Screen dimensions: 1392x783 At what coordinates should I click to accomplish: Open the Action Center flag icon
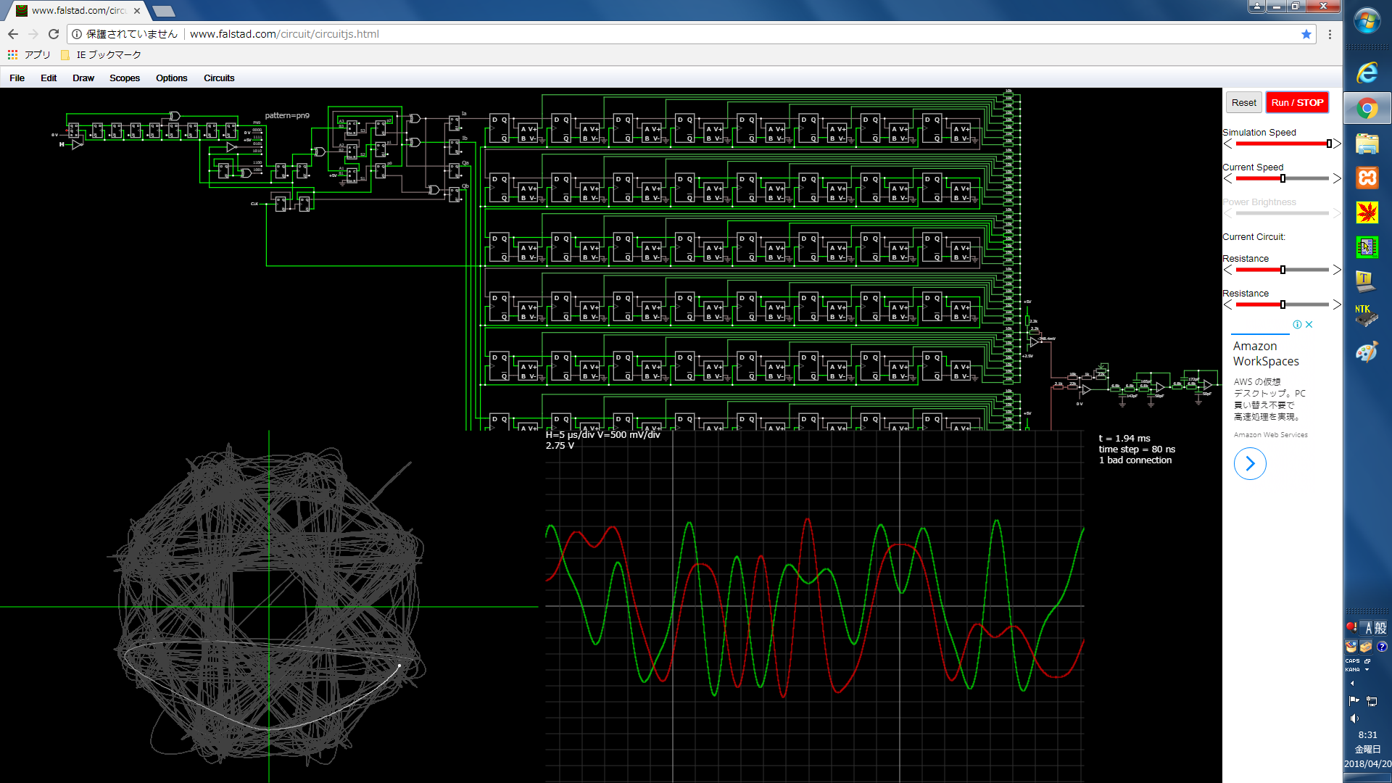[x=1354, y=701]
